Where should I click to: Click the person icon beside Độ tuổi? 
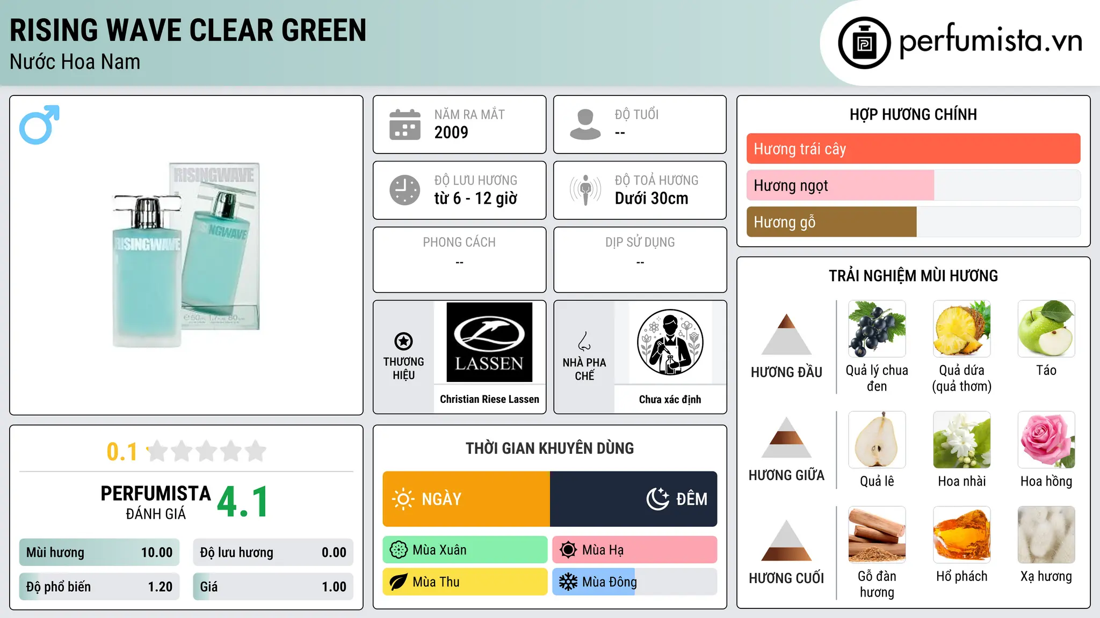tap(585, 124)
